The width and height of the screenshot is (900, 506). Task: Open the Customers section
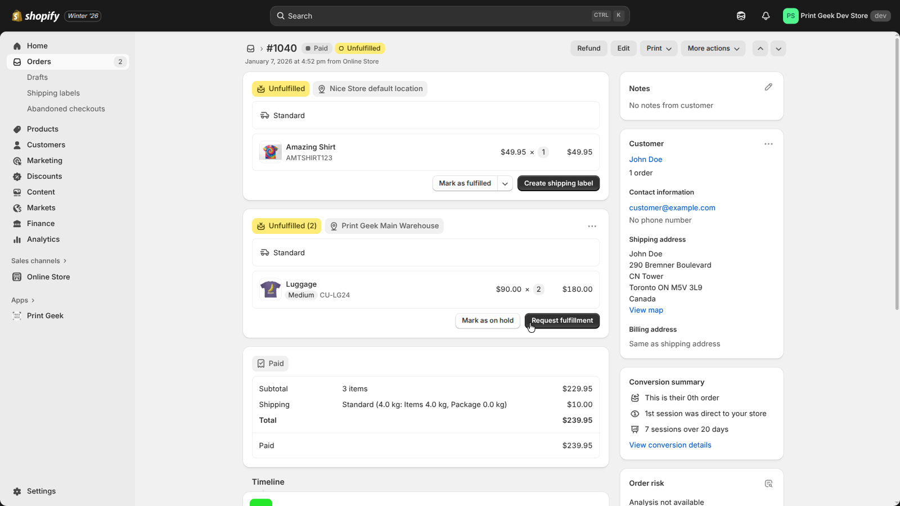click(46, 144)
